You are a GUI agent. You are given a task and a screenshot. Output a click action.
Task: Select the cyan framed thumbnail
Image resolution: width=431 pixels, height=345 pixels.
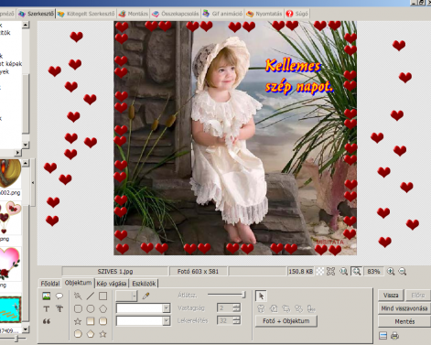pyautogui.click(x=10, y=309)
